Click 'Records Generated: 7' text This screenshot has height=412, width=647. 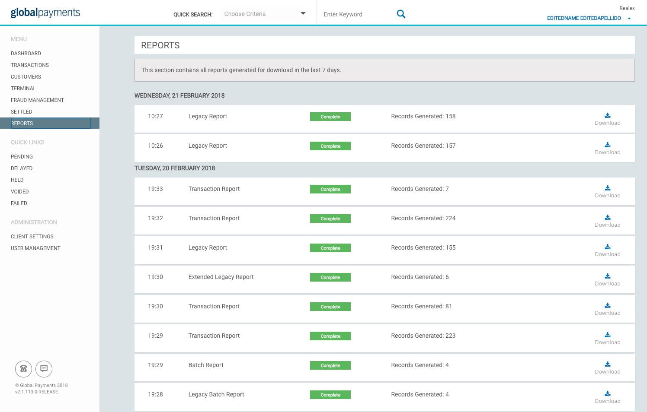pyautogui.click(x=420, y=189)
